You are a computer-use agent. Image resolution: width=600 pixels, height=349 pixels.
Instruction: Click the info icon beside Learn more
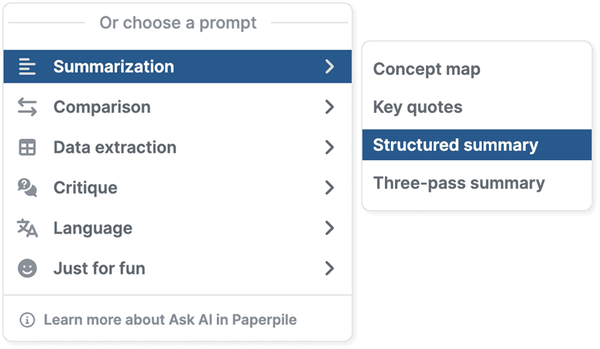click(x=27, y=320)
